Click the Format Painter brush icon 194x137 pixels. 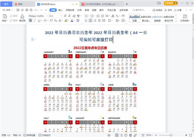tap(22, 16)
